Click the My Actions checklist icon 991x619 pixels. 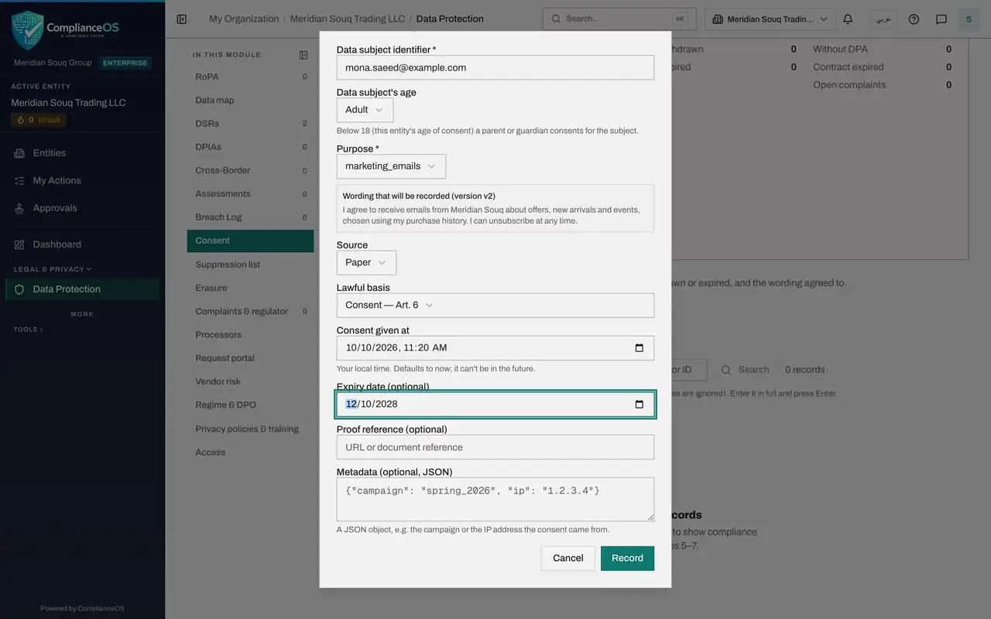coord(19,180)
